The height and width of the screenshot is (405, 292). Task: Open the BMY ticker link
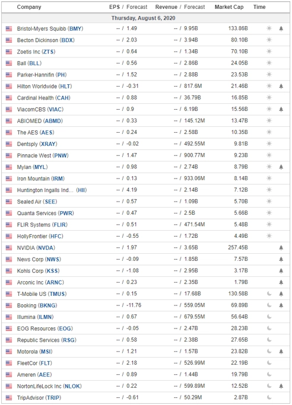pos(75,28)
